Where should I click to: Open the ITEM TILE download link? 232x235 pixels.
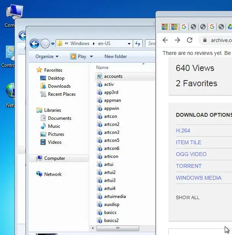click(188, 142)
